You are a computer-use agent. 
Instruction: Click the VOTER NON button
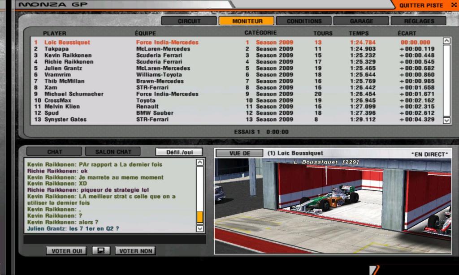click(x=135, y=251)
